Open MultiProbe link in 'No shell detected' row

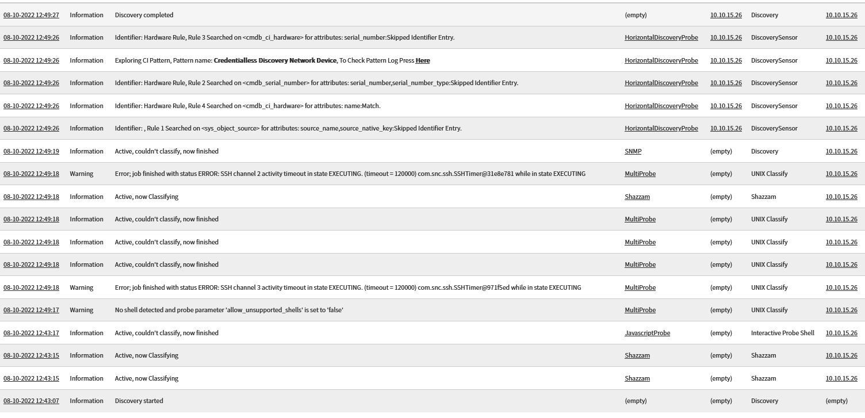pos(640,310)
